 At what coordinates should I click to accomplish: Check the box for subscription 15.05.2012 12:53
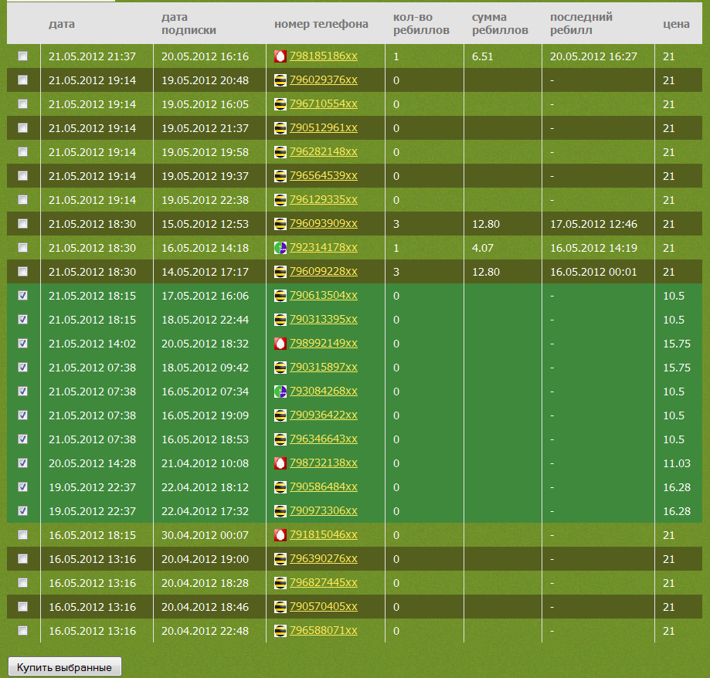[x=22, y=224]
